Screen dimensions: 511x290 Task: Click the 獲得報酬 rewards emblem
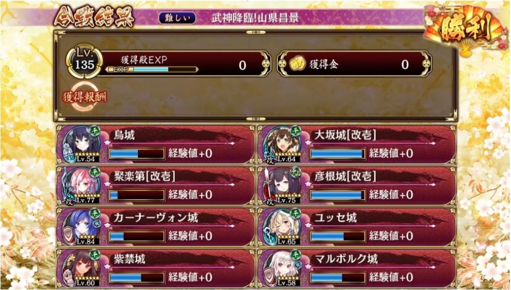point(85,97)
